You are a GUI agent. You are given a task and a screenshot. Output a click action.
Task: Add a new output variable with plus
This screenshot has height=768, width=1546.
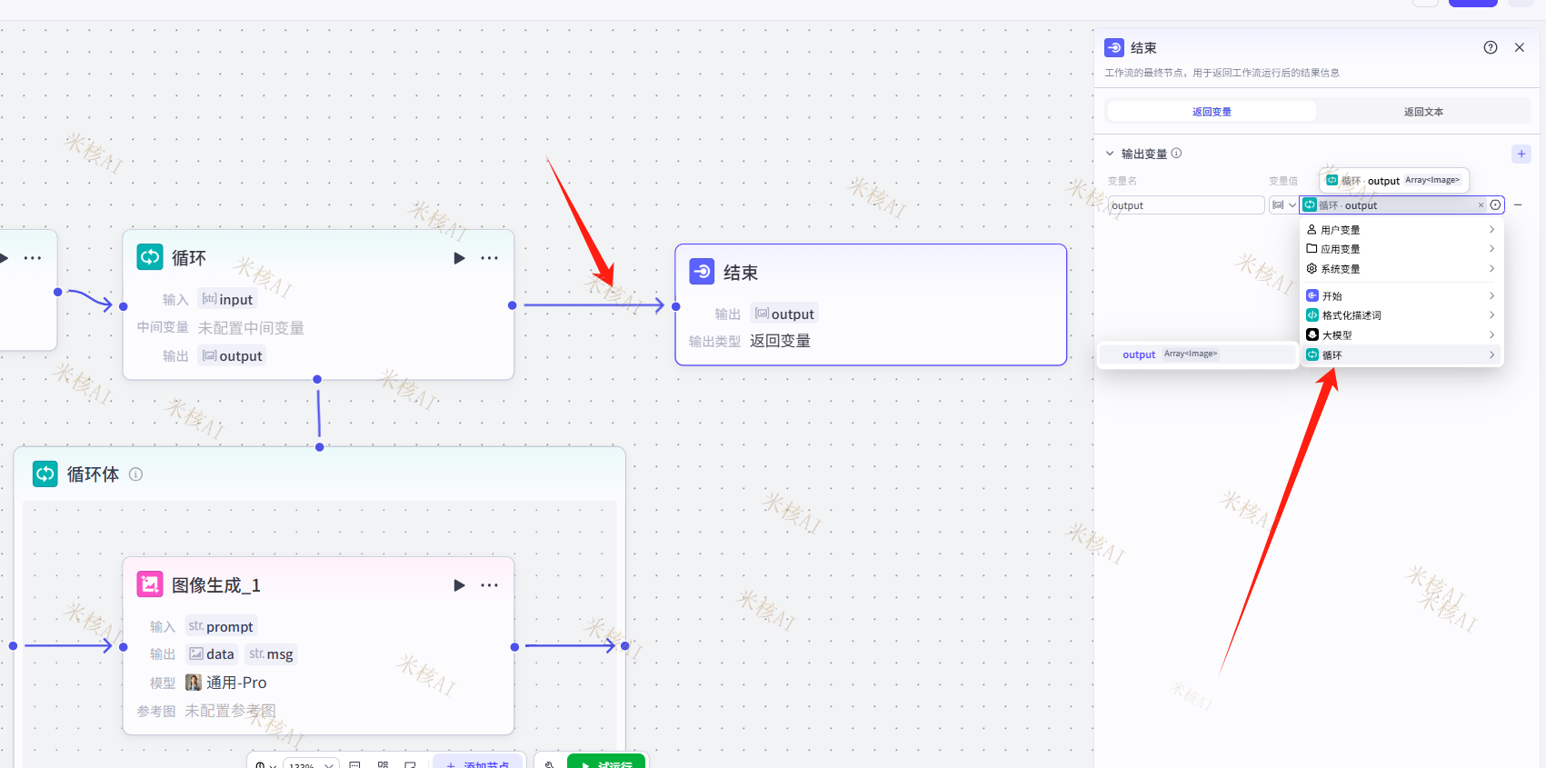(1521, 154)
